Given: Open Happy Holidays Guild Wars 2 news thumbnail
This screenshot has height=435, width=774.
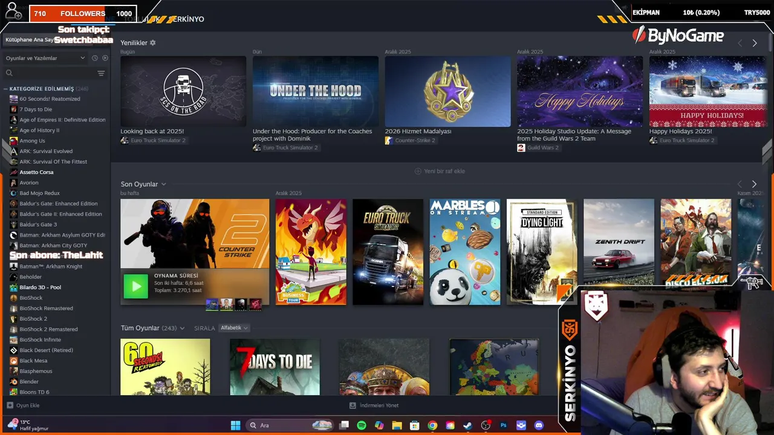Looking at the screenshot, I should [x=580, y=91].
